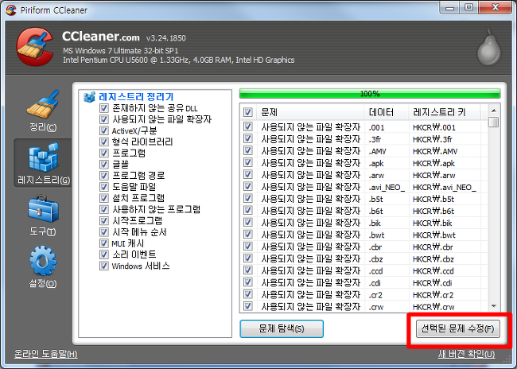Click the results list scrollbar thumb

(494, 122)
